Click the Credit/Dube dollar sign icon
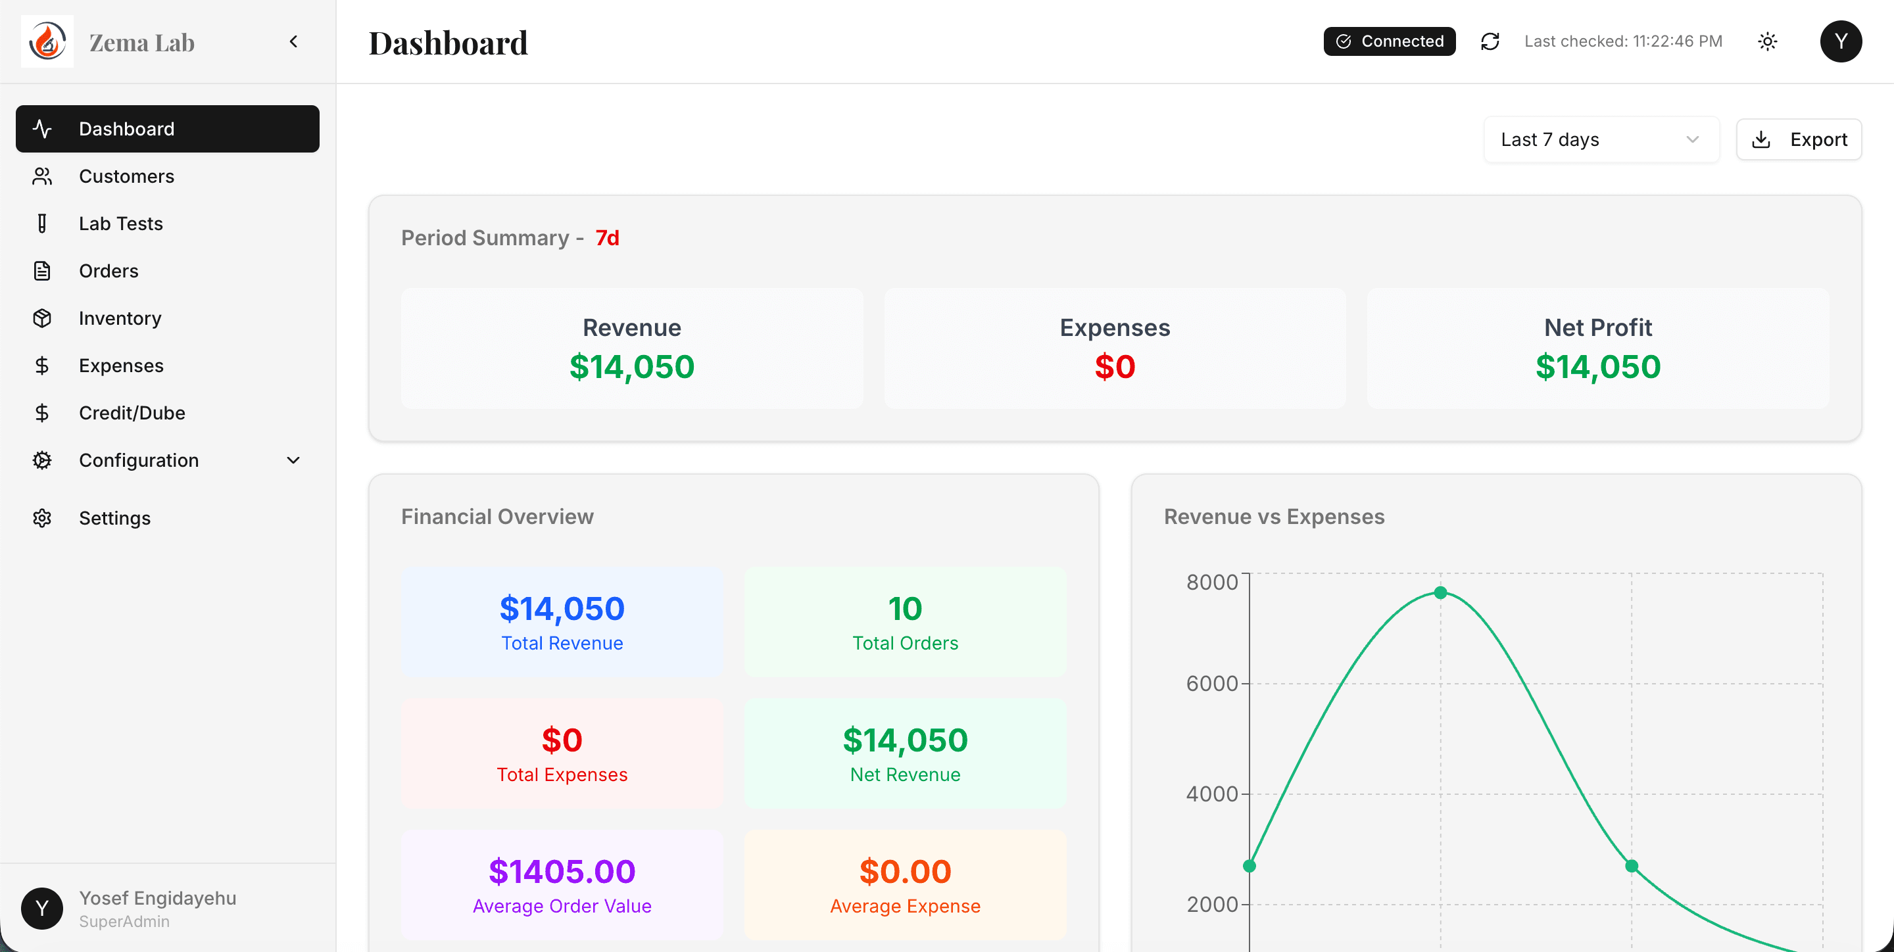 (42, 413)
